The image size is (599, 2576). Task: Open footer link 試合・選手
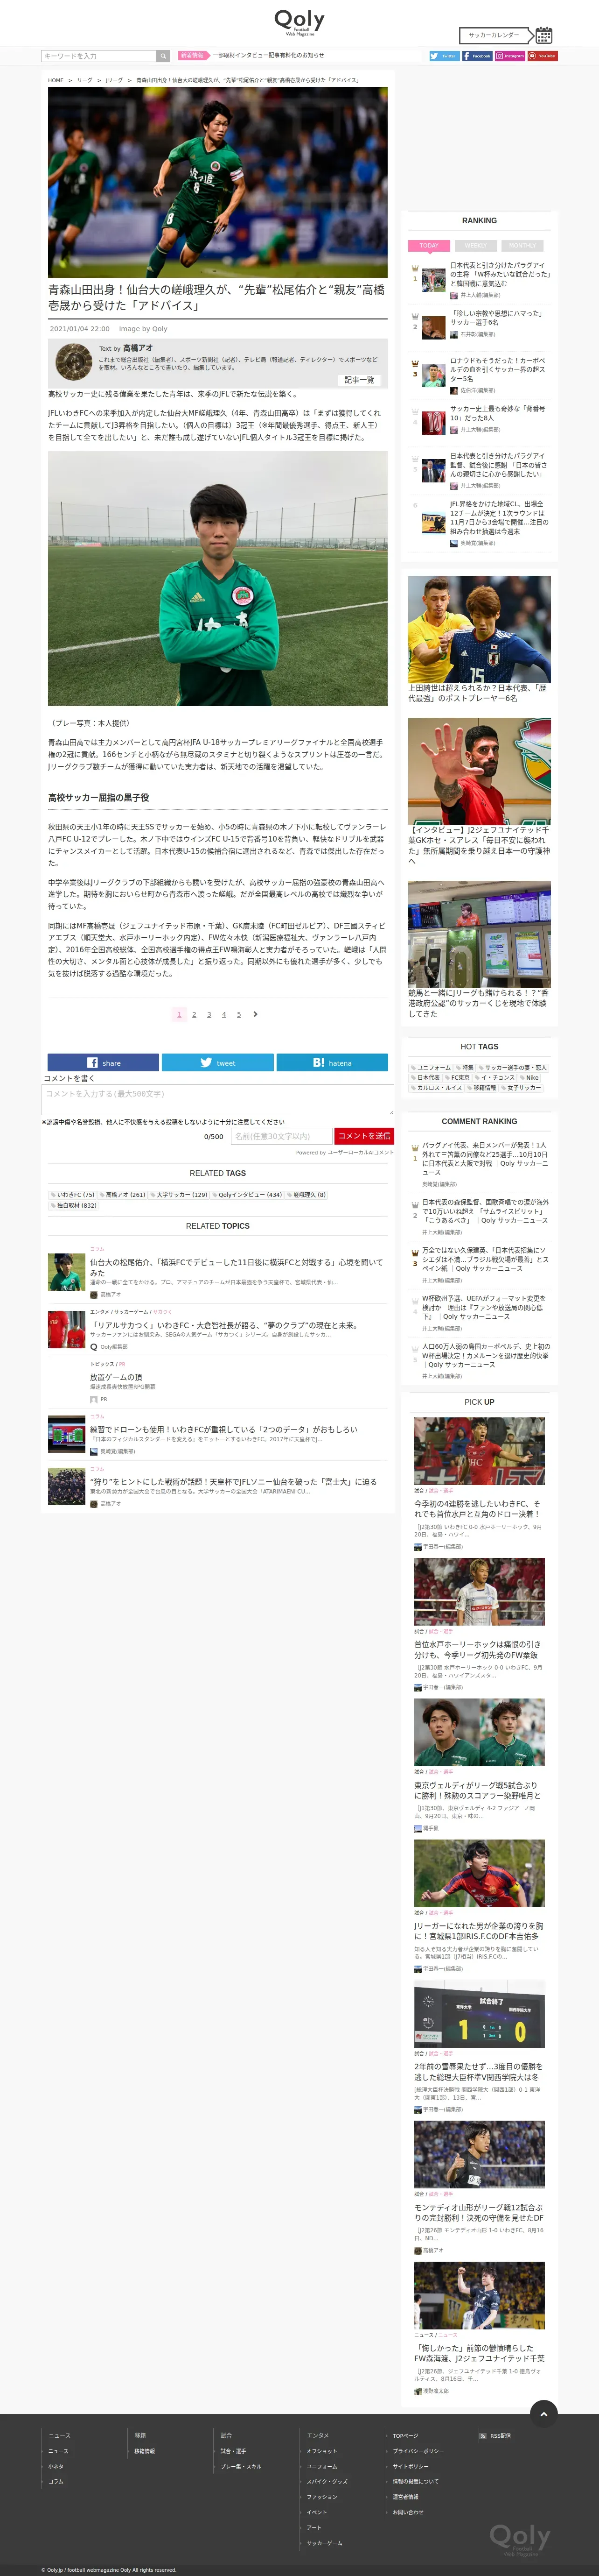coord(233,2451)
